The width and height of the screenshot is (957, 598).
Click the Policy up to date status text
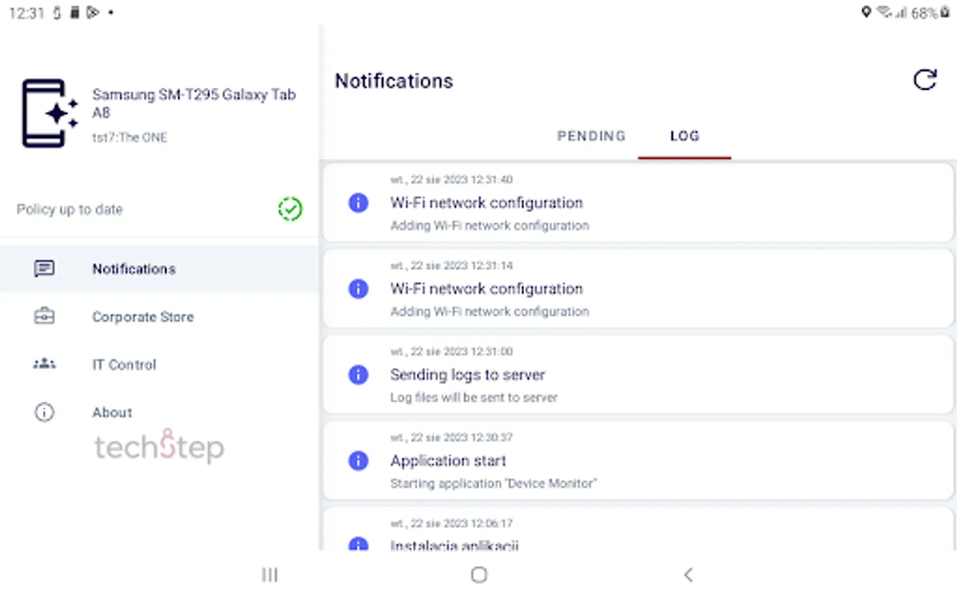coord(70,209)
